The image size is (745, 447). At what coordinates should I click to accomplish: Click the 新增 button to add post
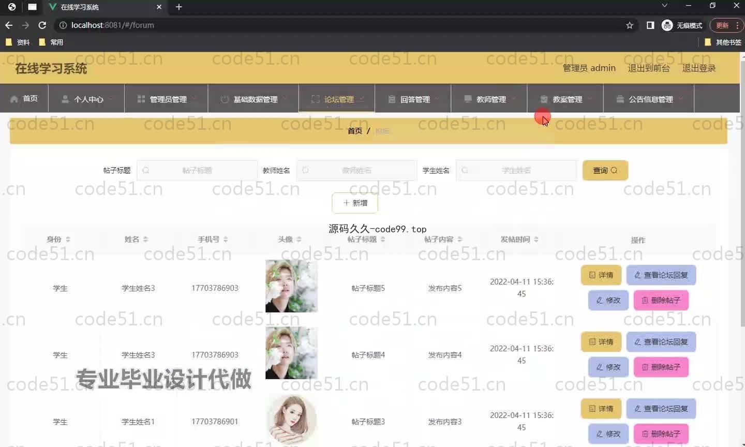coord(355,203)
